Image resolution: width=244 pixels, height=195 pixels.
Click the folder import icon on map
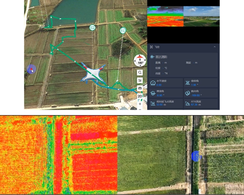point(140,81)
